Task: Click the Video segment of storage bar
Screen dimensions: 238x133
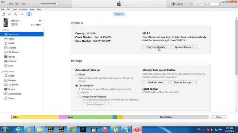Action: coord(35,117)
